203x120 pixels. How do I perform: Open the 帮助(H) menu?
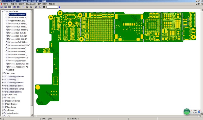click(x=52, y=4)
